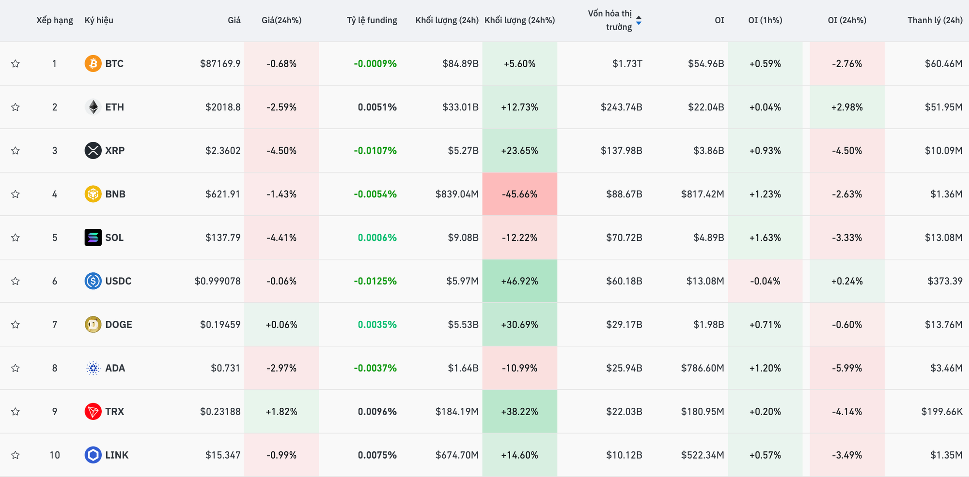The width and height of the screenshot is (969, 477).
Task: Open the LINK symbol name
Action: tap(117, 455)
